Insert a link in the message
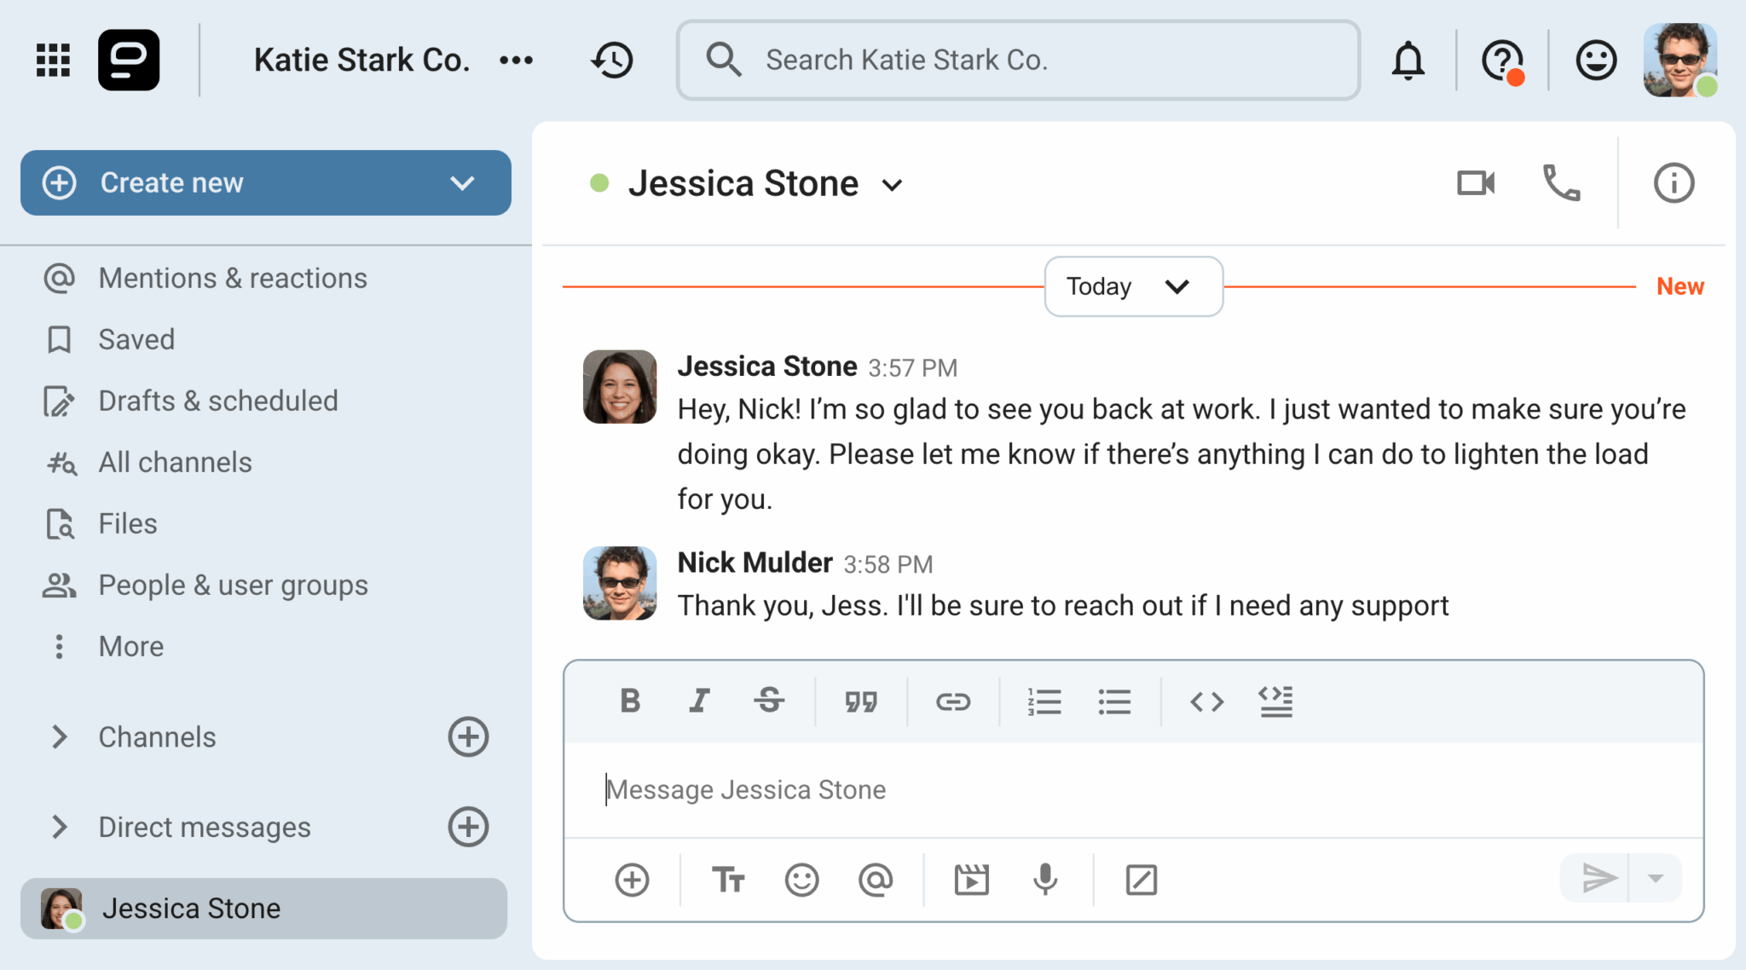This screenshot has height=970, width=1746. click(x=952, y=702)
